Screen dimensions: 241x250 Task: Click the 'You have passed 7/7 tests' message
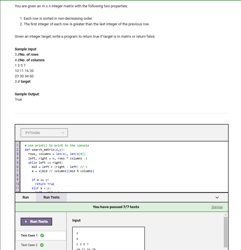[116, 207]
